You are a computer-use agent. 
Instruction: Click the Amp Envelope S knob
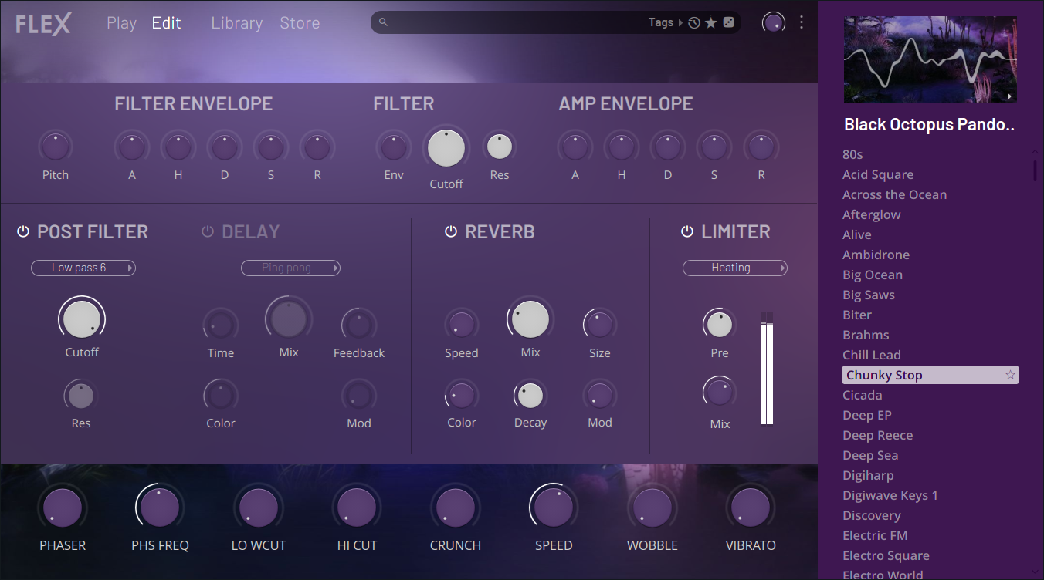click(x=714, y=147)
